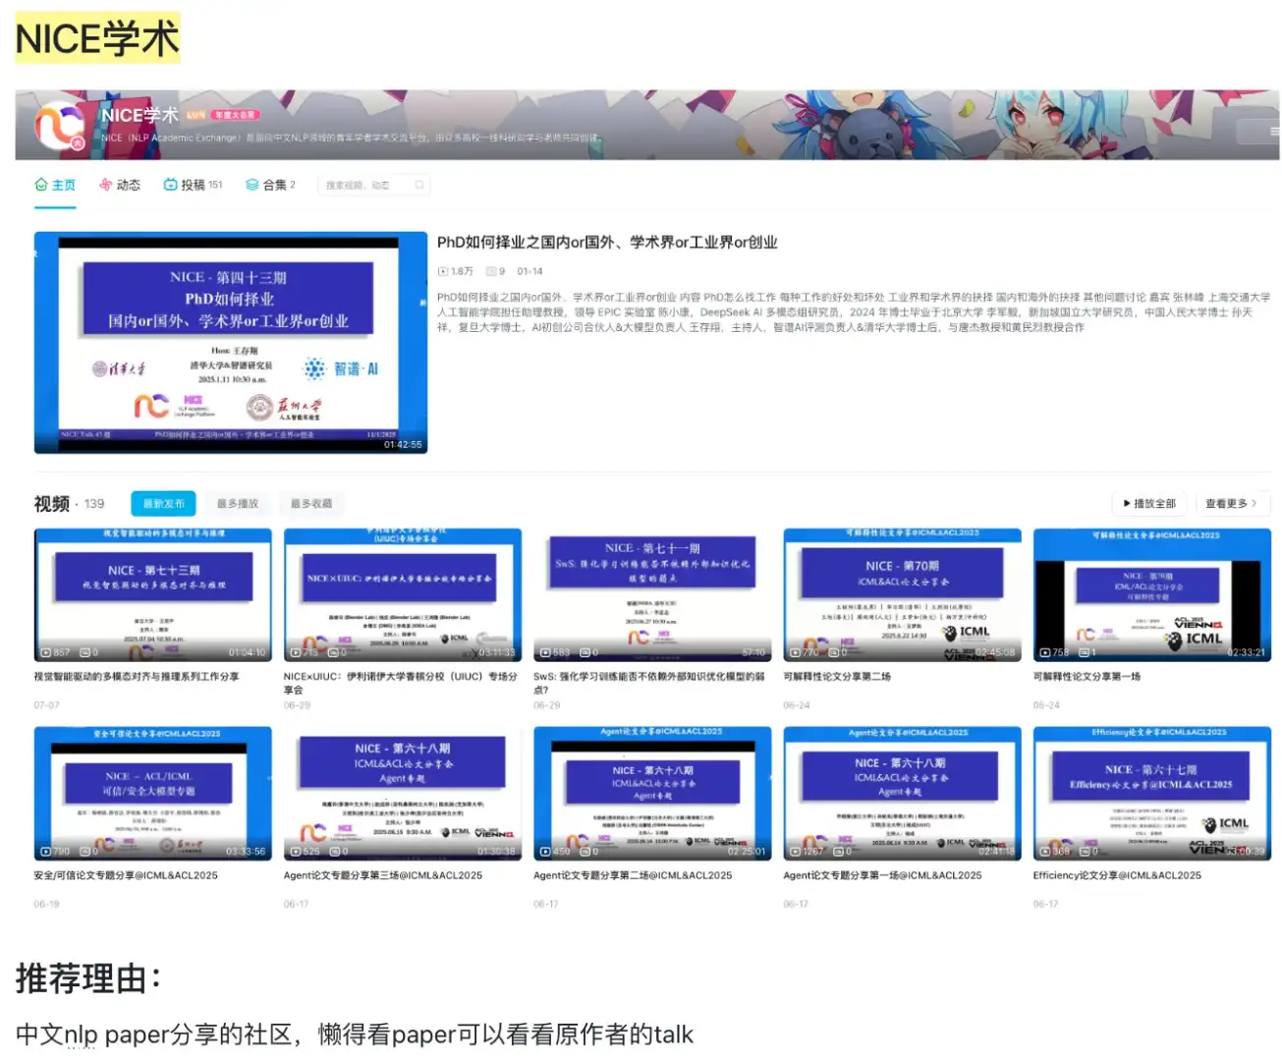Click the collapsed arrow on the banner's right edge

pyautogui.click(x=1274, y=131)
